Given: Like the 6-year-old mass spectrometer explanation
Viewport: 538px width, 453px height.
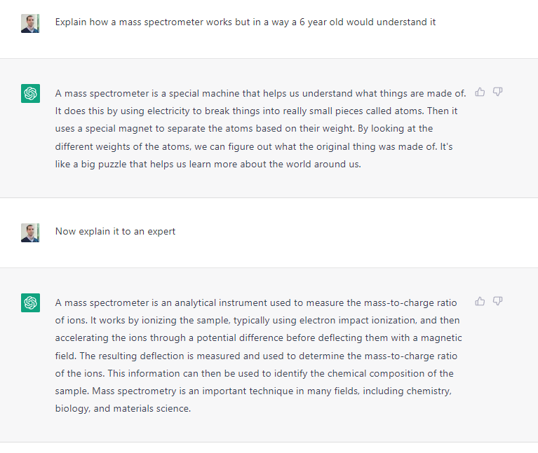Looking at the screenshot, I should tap(480, 92).
